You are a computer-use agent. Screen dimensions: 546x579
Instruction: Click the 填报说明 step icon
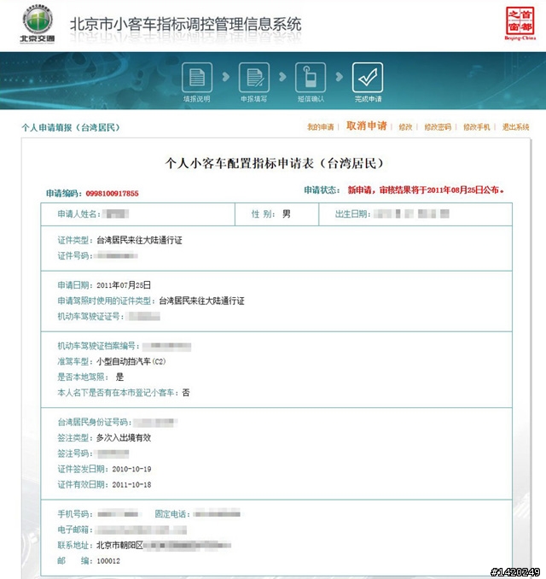tap(197, 77)
